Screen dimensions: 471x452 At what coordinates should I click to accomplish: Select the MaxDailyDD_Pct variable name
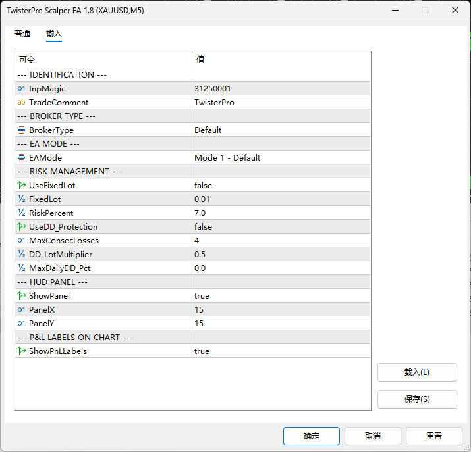(59, 268)
